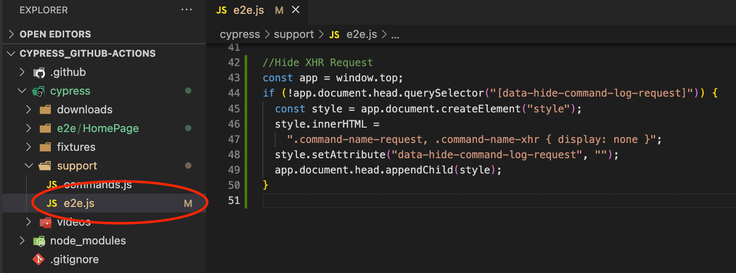Open Explorer more actions ellipsis menu

(x=186, y=10)
